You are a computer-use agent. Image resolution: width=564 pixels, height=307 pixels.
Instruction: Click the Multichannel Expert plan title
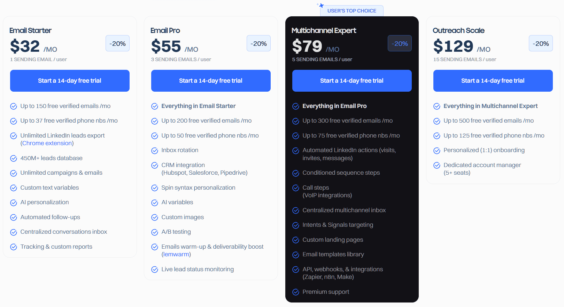[x=324, y=31]
